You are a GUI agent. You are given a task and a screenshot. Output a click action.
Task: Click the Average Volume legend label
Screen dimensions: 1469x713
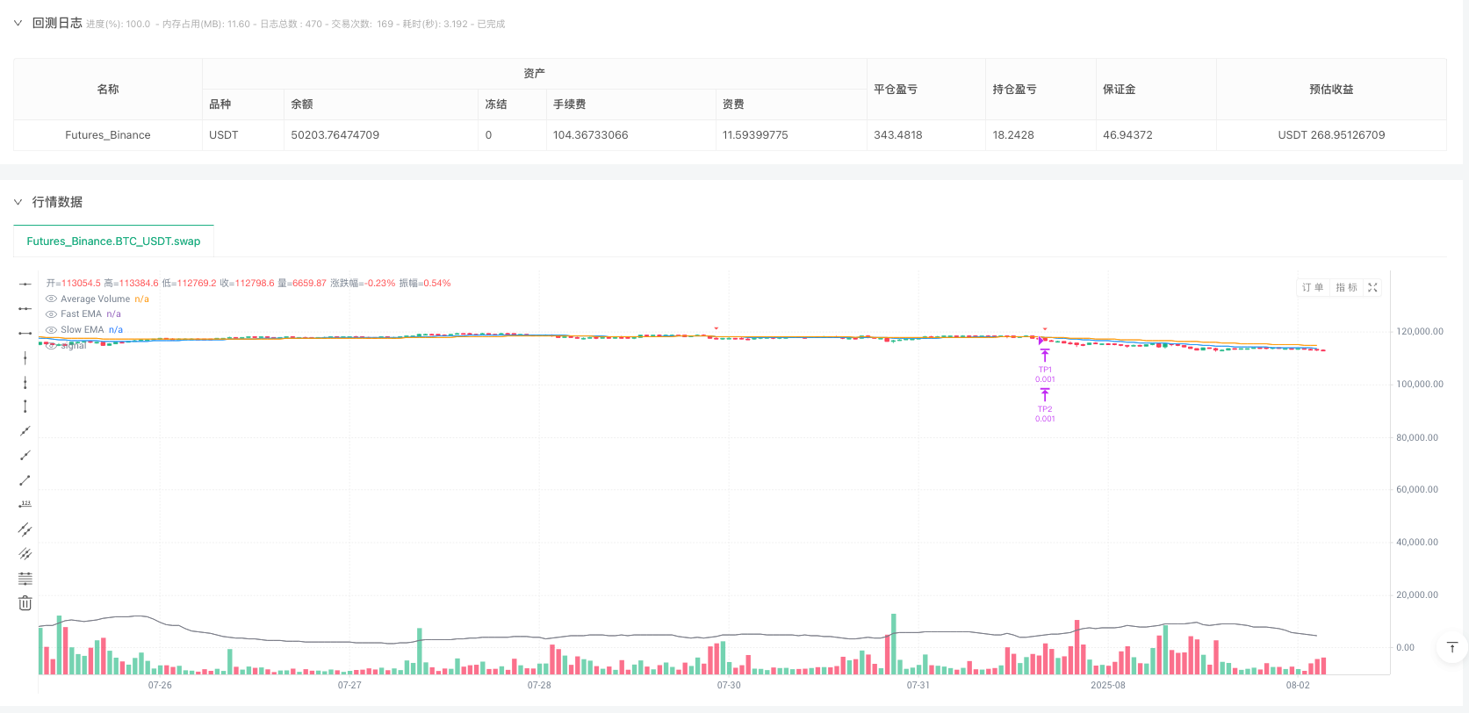(95, 299)
